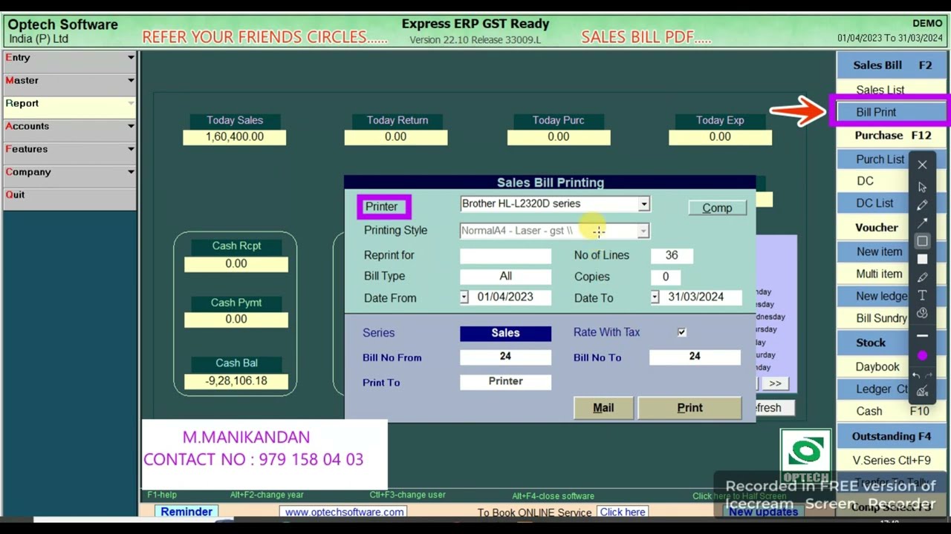This screenshot has width=951, height=534.
Task: Open the Date From calendar dropdown arrow
Action: (x=464, y=297)
